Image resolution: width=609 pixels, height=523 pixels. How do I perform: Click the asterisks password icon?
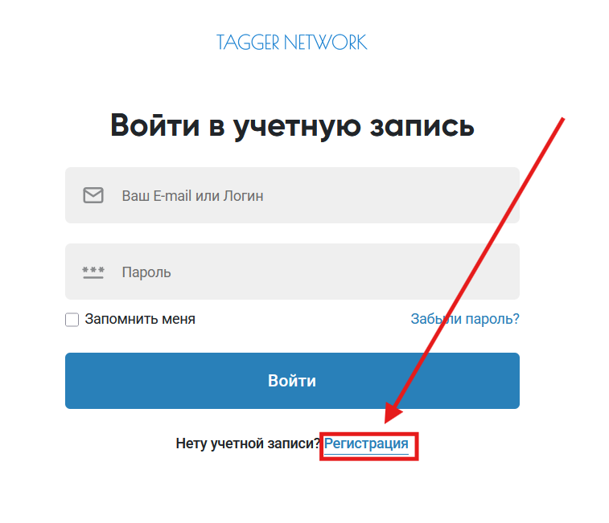click(x=93, y=272)
